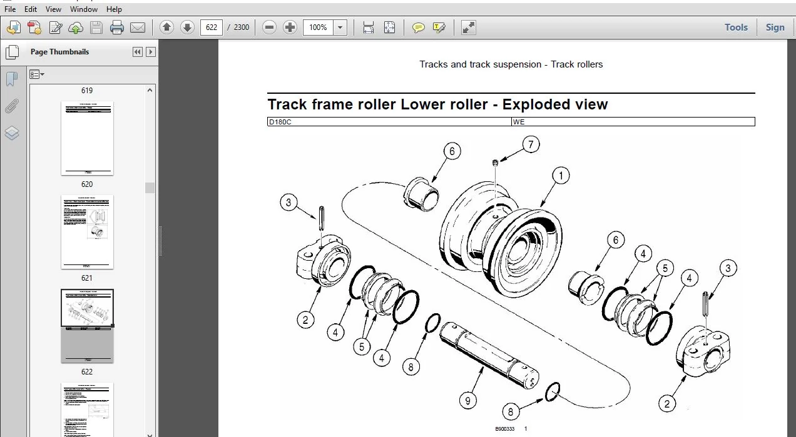Show the Bookmarks navigation panel

tap(11, 79)
